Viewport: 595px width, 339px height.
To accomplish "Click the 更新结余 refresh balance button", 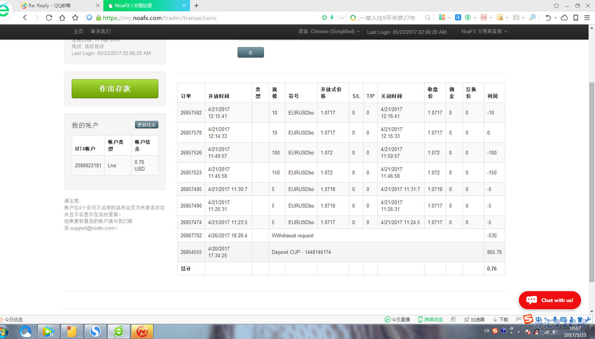I will [x=147, y=125].
